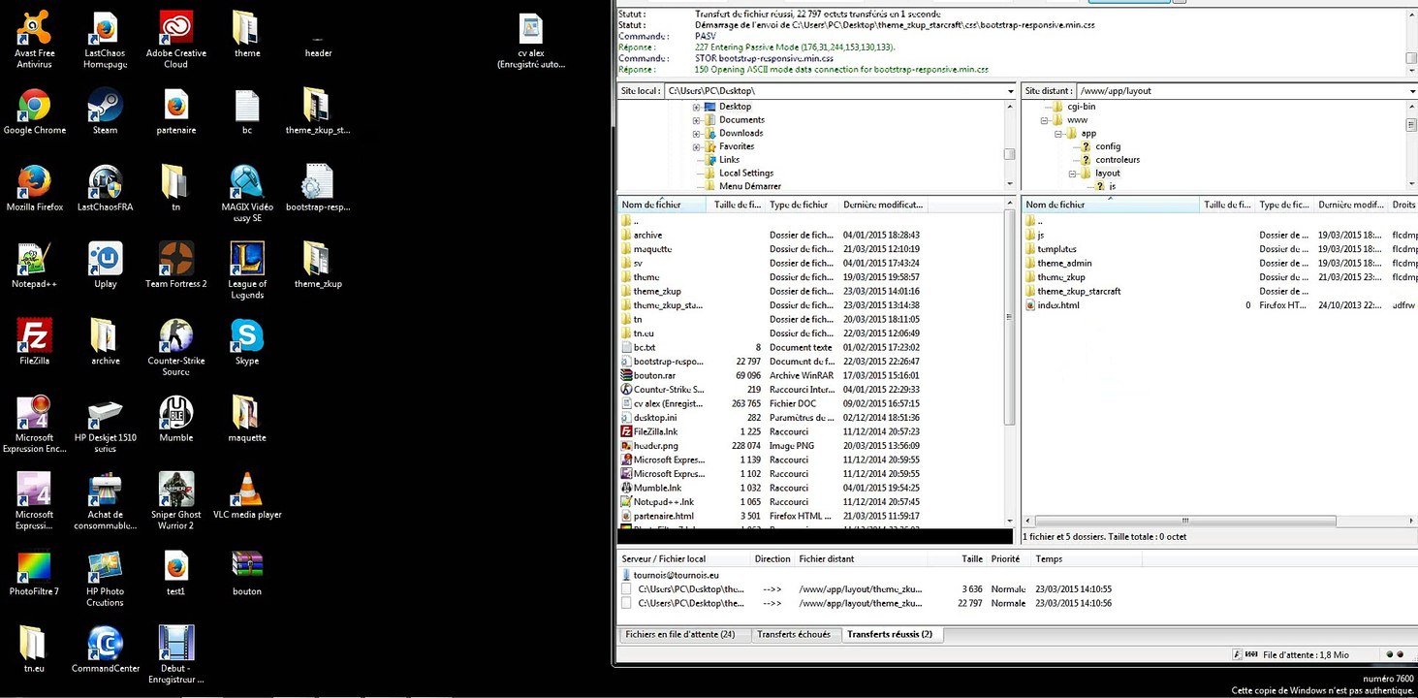The image size is (1418, 698).
Task: Select the Google Chrome desktop icon
Action: click(x=34, y=107)
